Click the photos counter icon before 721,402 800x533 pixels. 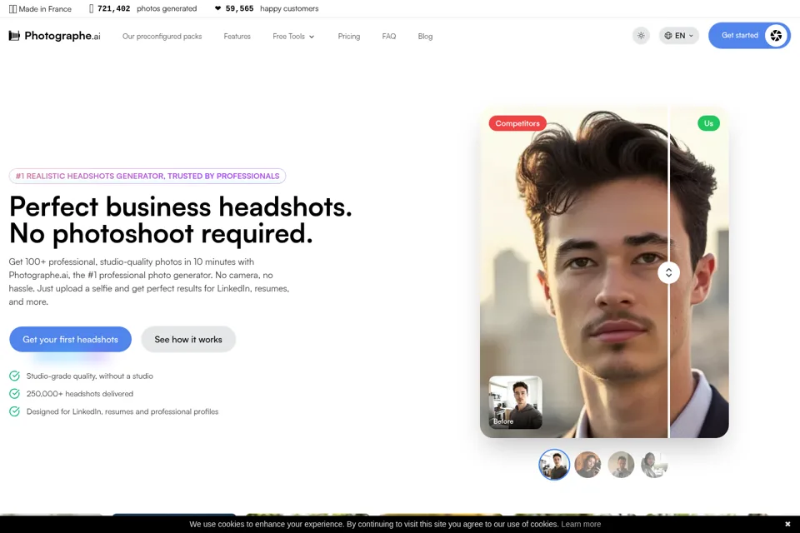point(92,8)
